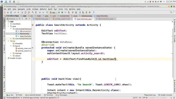Image resolution: width=176 pixels, height=99 pixels.
Task: Open the Refactor menu
Action: [43, 9]
